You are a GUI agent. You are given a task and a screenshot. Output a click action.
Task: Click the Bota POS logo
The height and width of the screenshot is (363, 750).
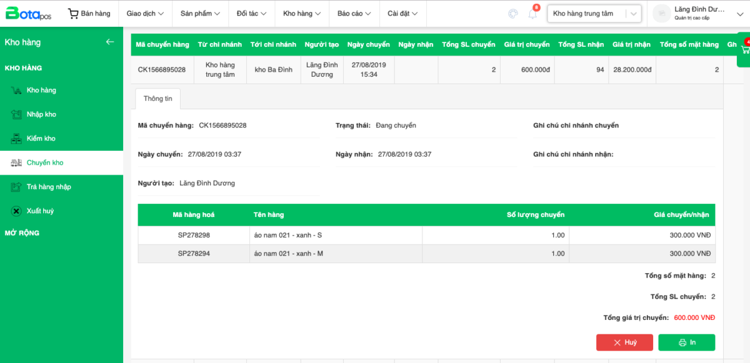pyautogui.click(x=28, y=13)
